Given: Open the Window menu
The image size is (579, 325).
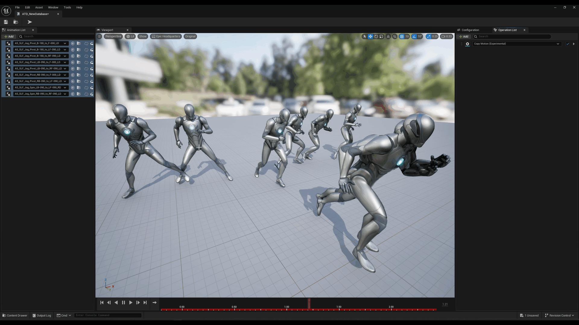Looking at the screenshot, I should click(53, 8).
